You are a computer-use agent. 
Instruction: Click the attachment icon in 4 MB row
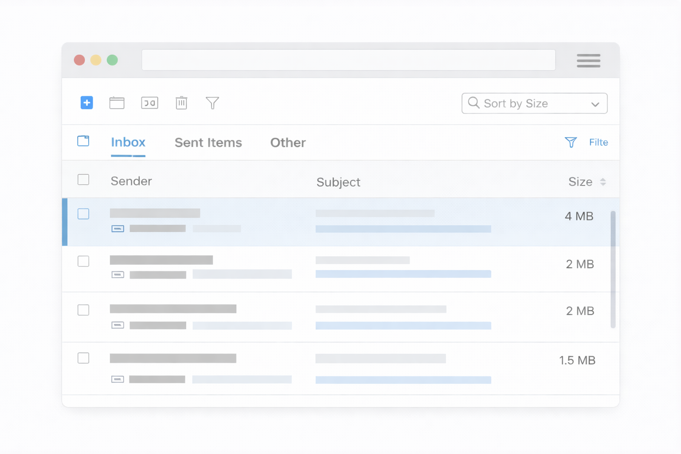point(117,229)
